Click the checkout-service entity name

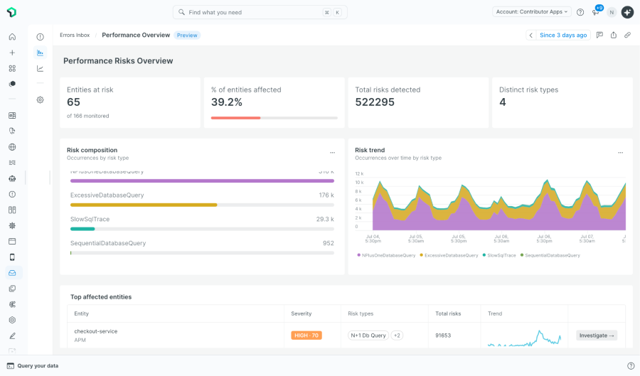(x=96, y=331)
